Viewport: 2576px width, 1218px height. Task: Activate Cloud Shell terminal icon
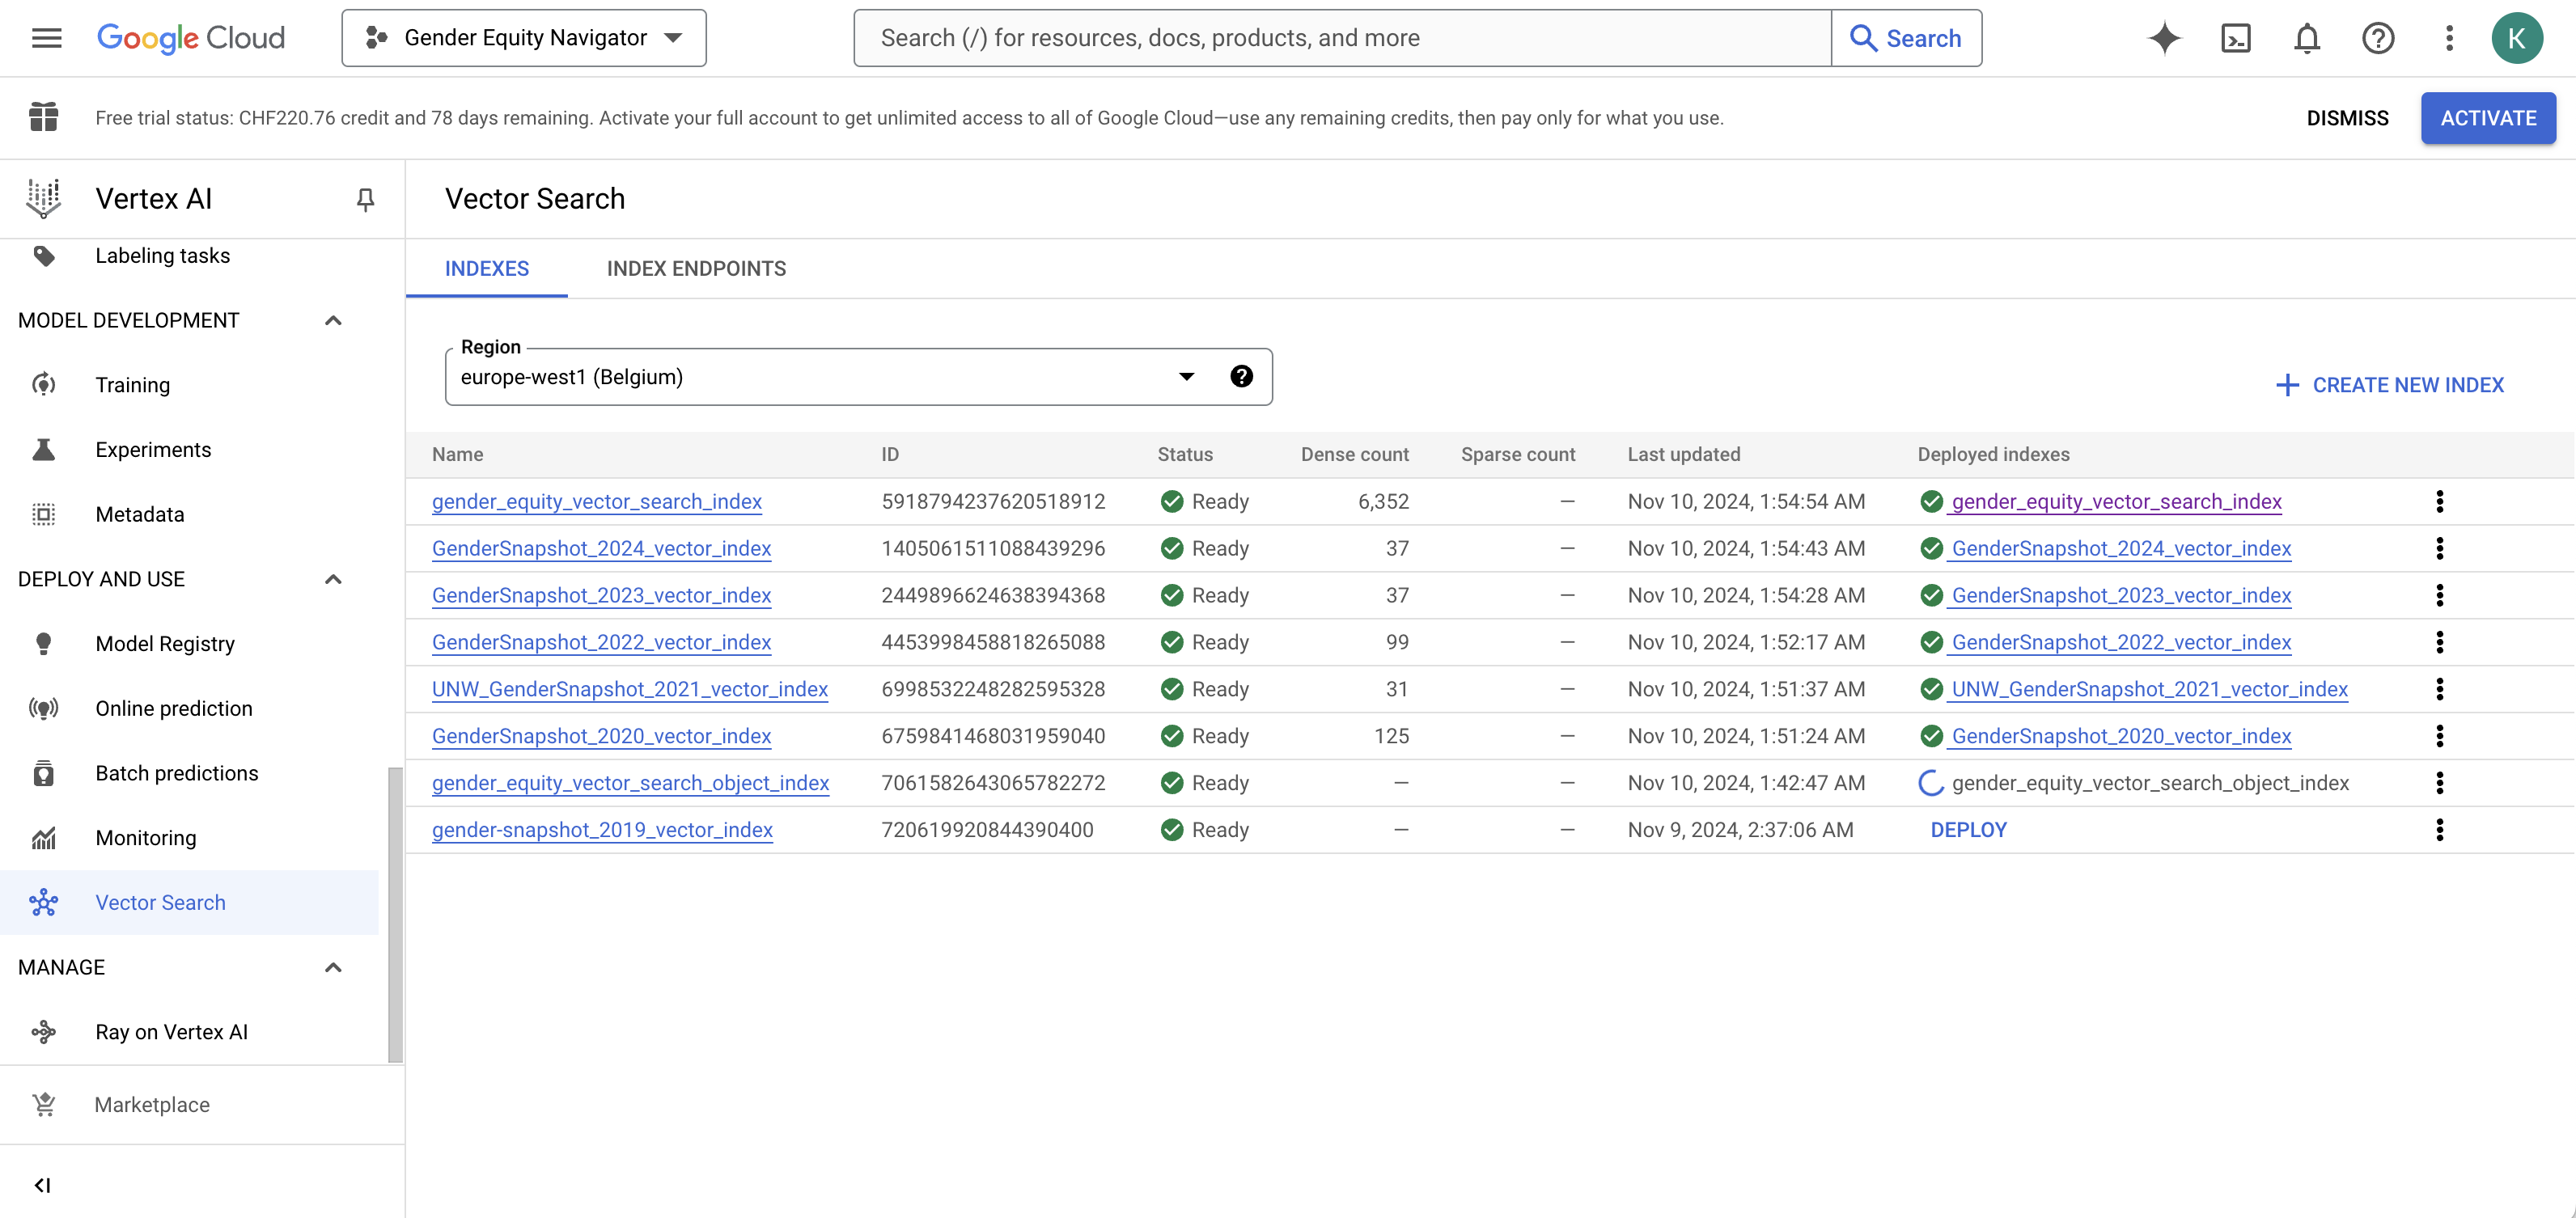coord(2235,38)
